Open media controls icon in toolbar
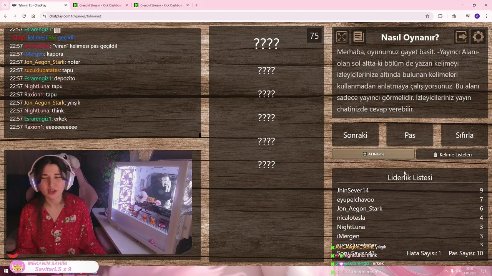The width and height of the screenshot is (492, 276). click(x=468, y=16)
